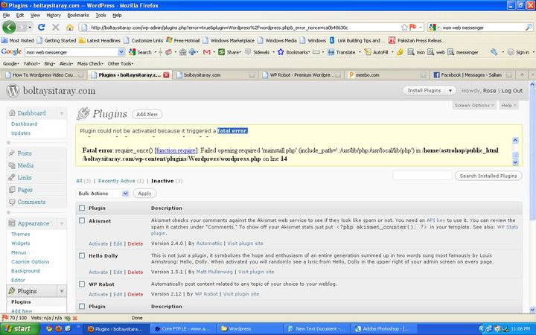The width and height of the screenshot is (536, 335).
Task: Open the Bulk Actions dropdown
Action: click(103, 193)
